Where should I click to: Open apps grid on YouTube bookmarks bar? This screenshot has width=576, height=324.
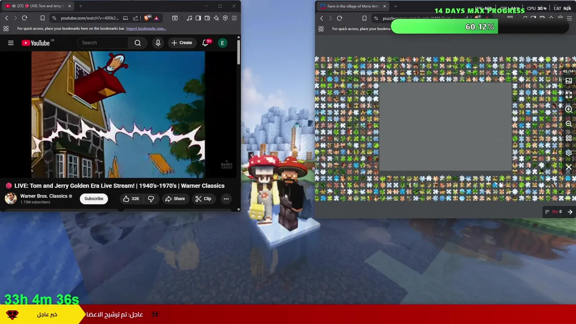(6, 28)
